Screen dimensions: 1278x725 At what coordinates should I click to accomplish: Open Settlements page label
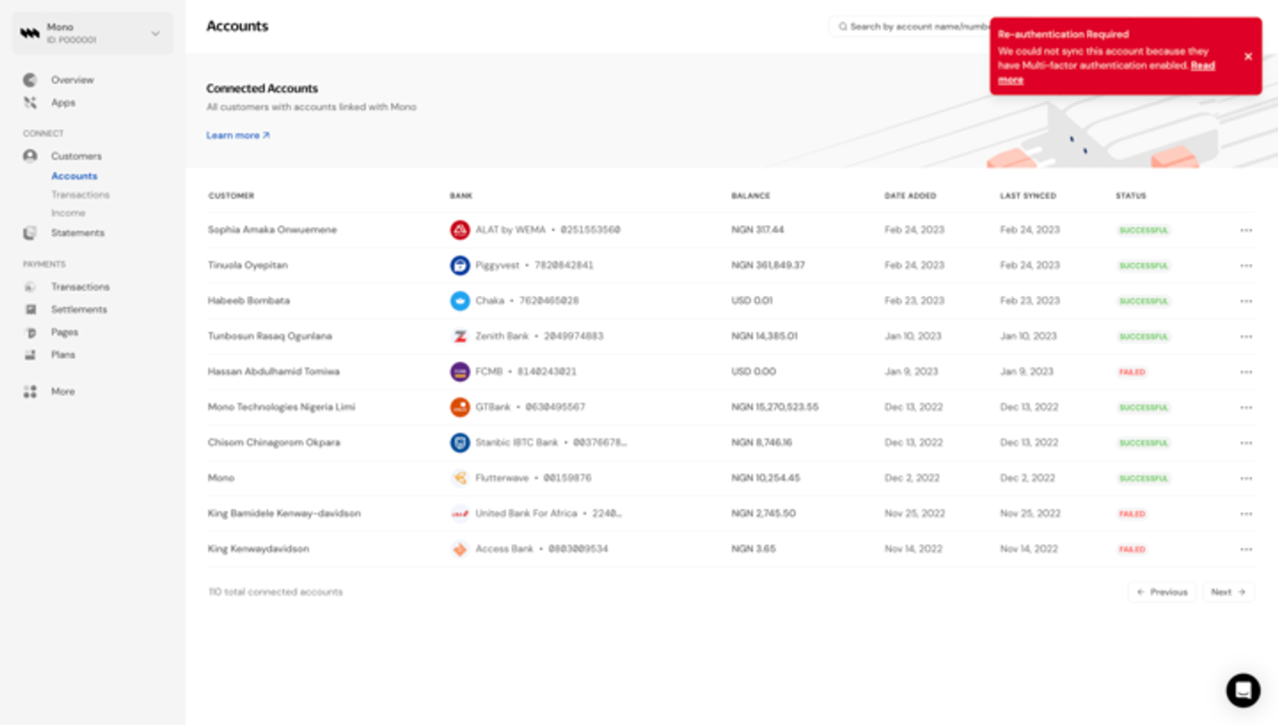[79, 310]
